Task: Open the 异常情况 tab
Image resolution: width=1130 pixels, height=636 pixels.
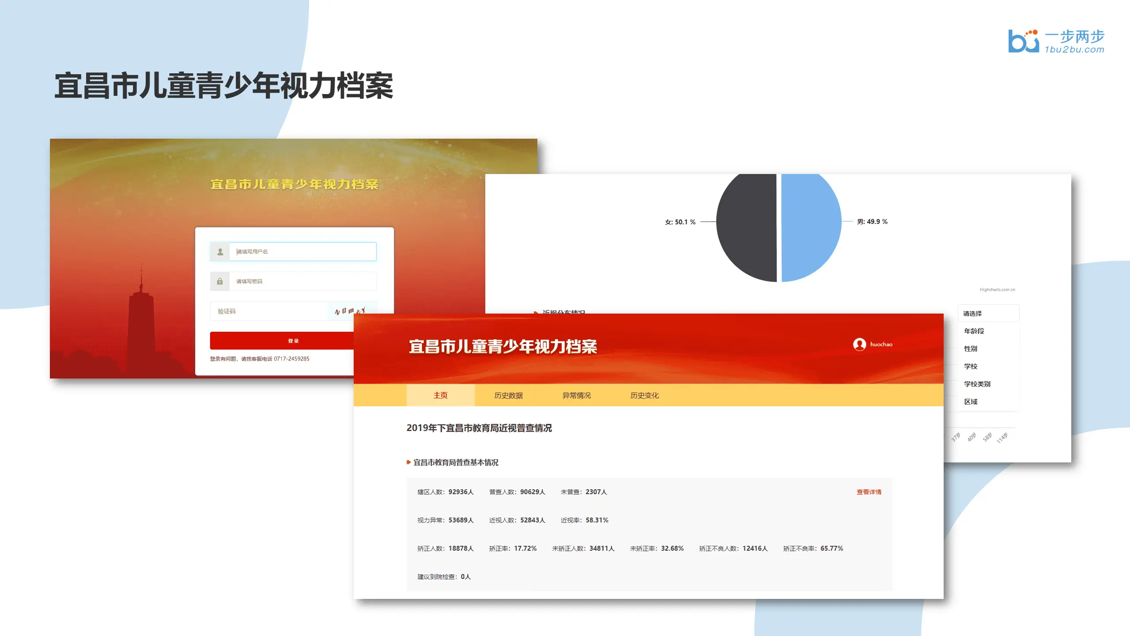Action: click(576, 395)
